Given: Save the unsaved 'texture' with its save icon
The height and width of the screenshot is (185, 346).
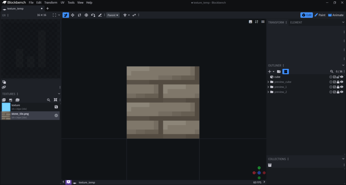Looking at the screenshot, I should 56,107.
